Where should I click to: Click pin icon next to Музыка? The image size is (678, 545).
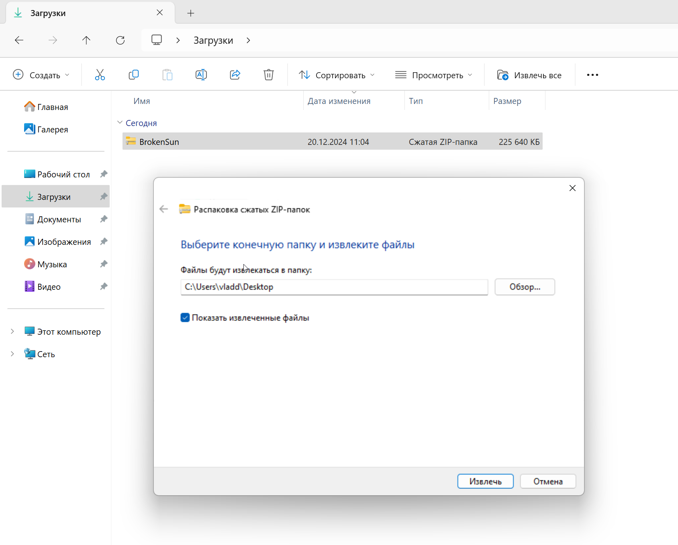(104, 264)
